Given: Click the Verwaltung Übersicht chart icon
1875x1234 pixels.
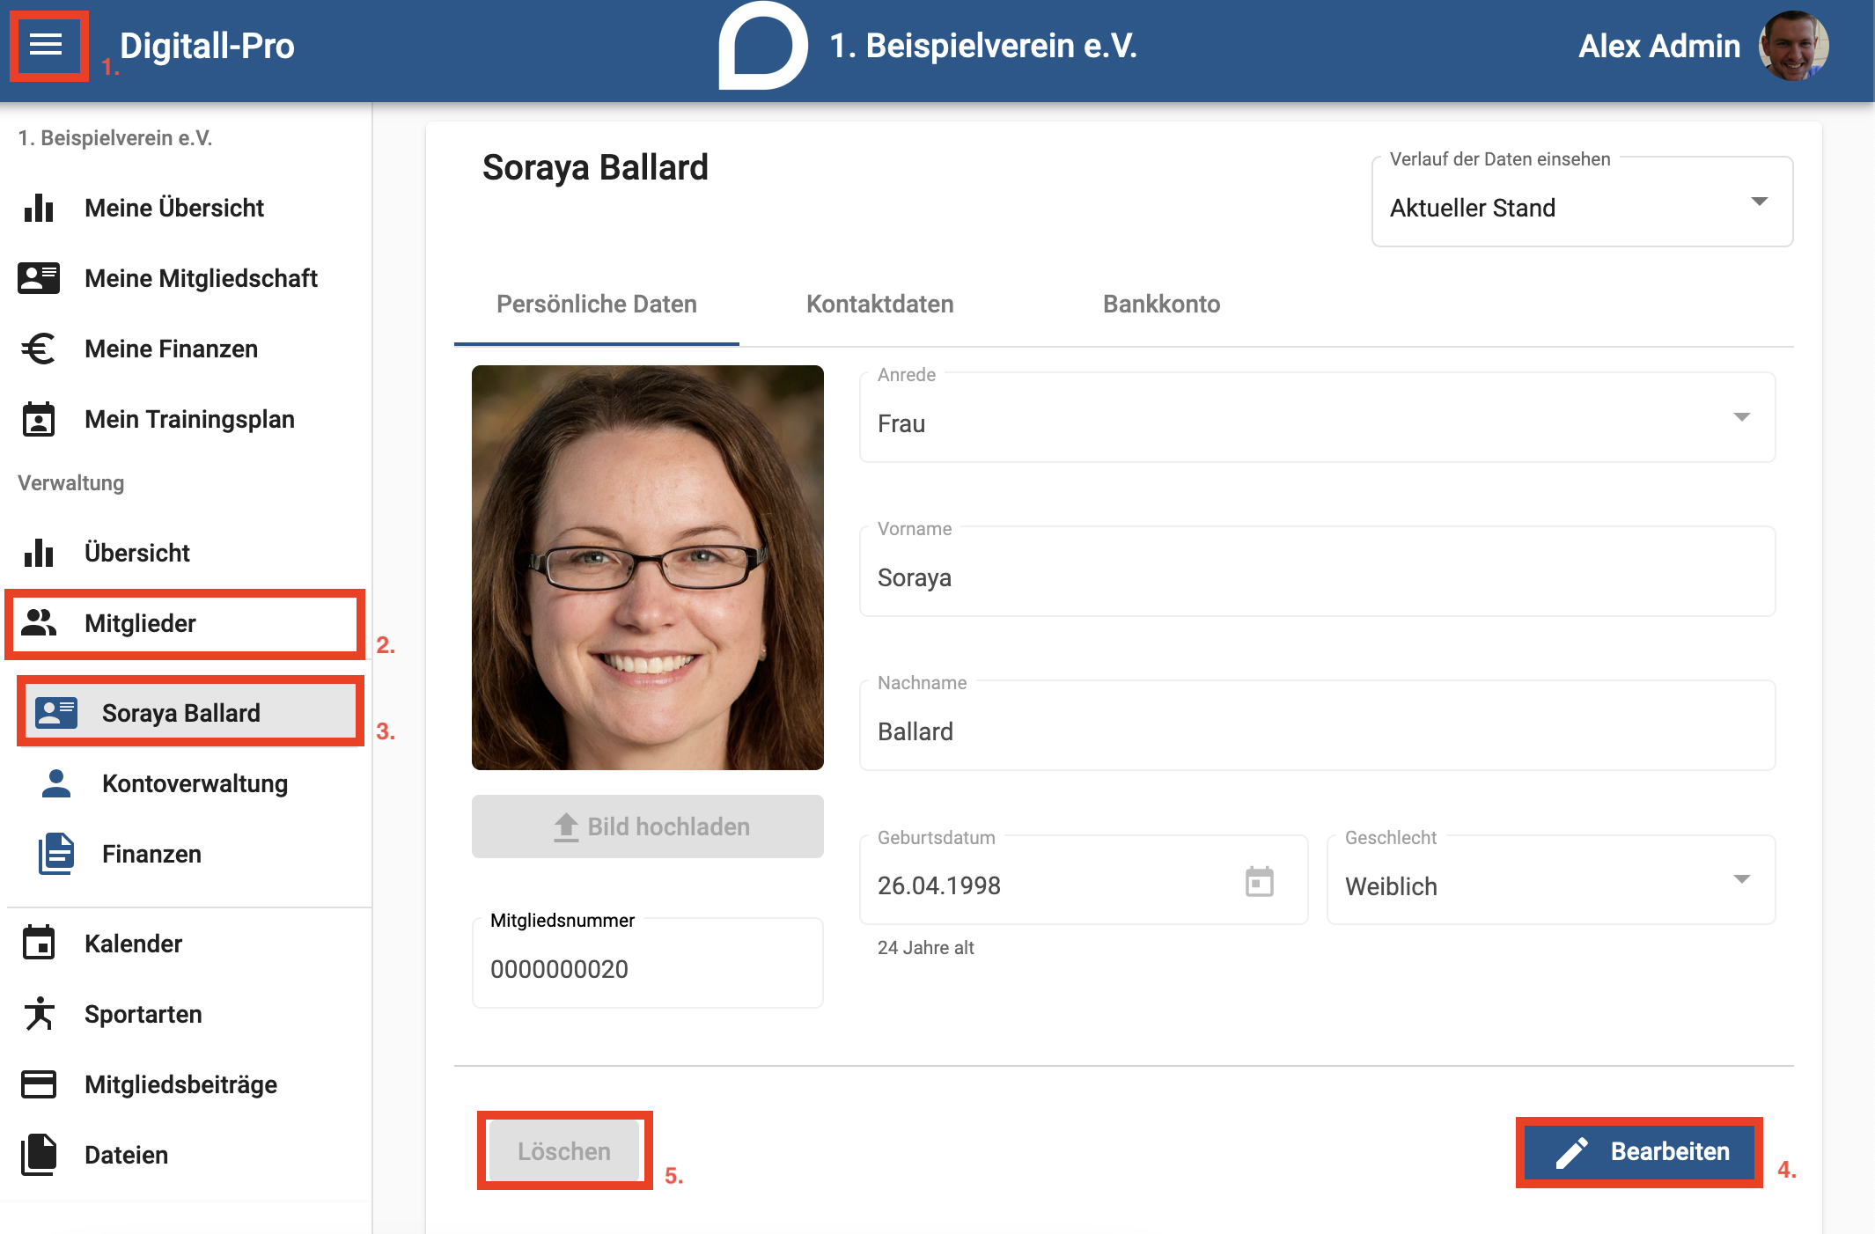Looking at the screenshot, I should click(x=39, y=553).
